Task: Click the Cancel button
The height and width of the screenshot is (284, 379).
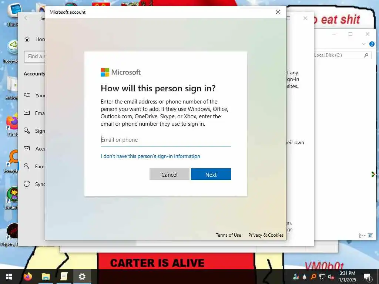Action: tap(169, 175)
